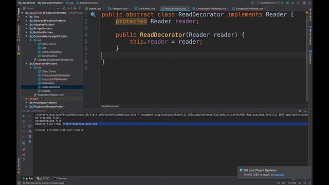Expand the AdapterPattern module
The height and width of the screenshot is (185, 329).
pyautogui.click(x=26, y=25)
